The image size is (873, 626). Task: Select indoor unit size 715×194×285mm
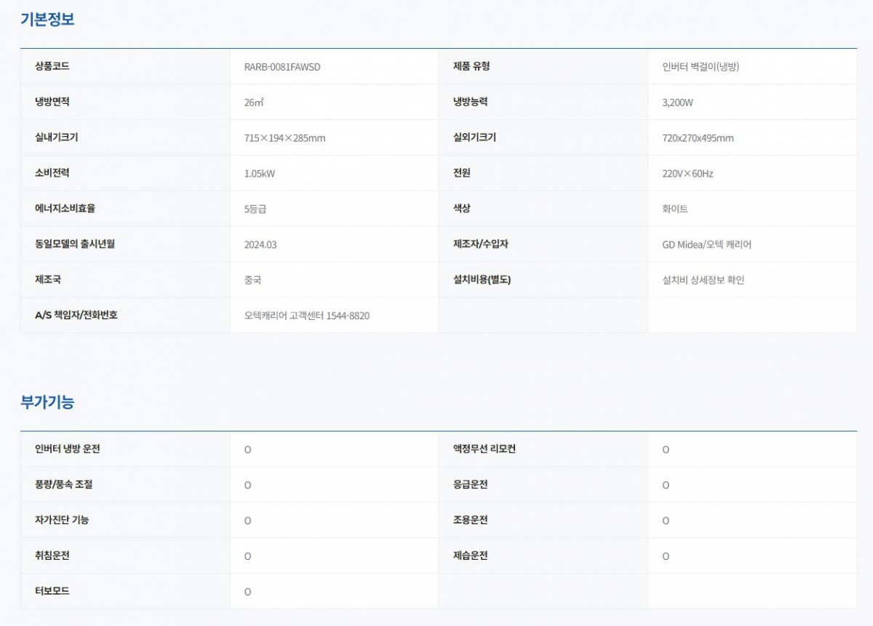tap(284, 138)
